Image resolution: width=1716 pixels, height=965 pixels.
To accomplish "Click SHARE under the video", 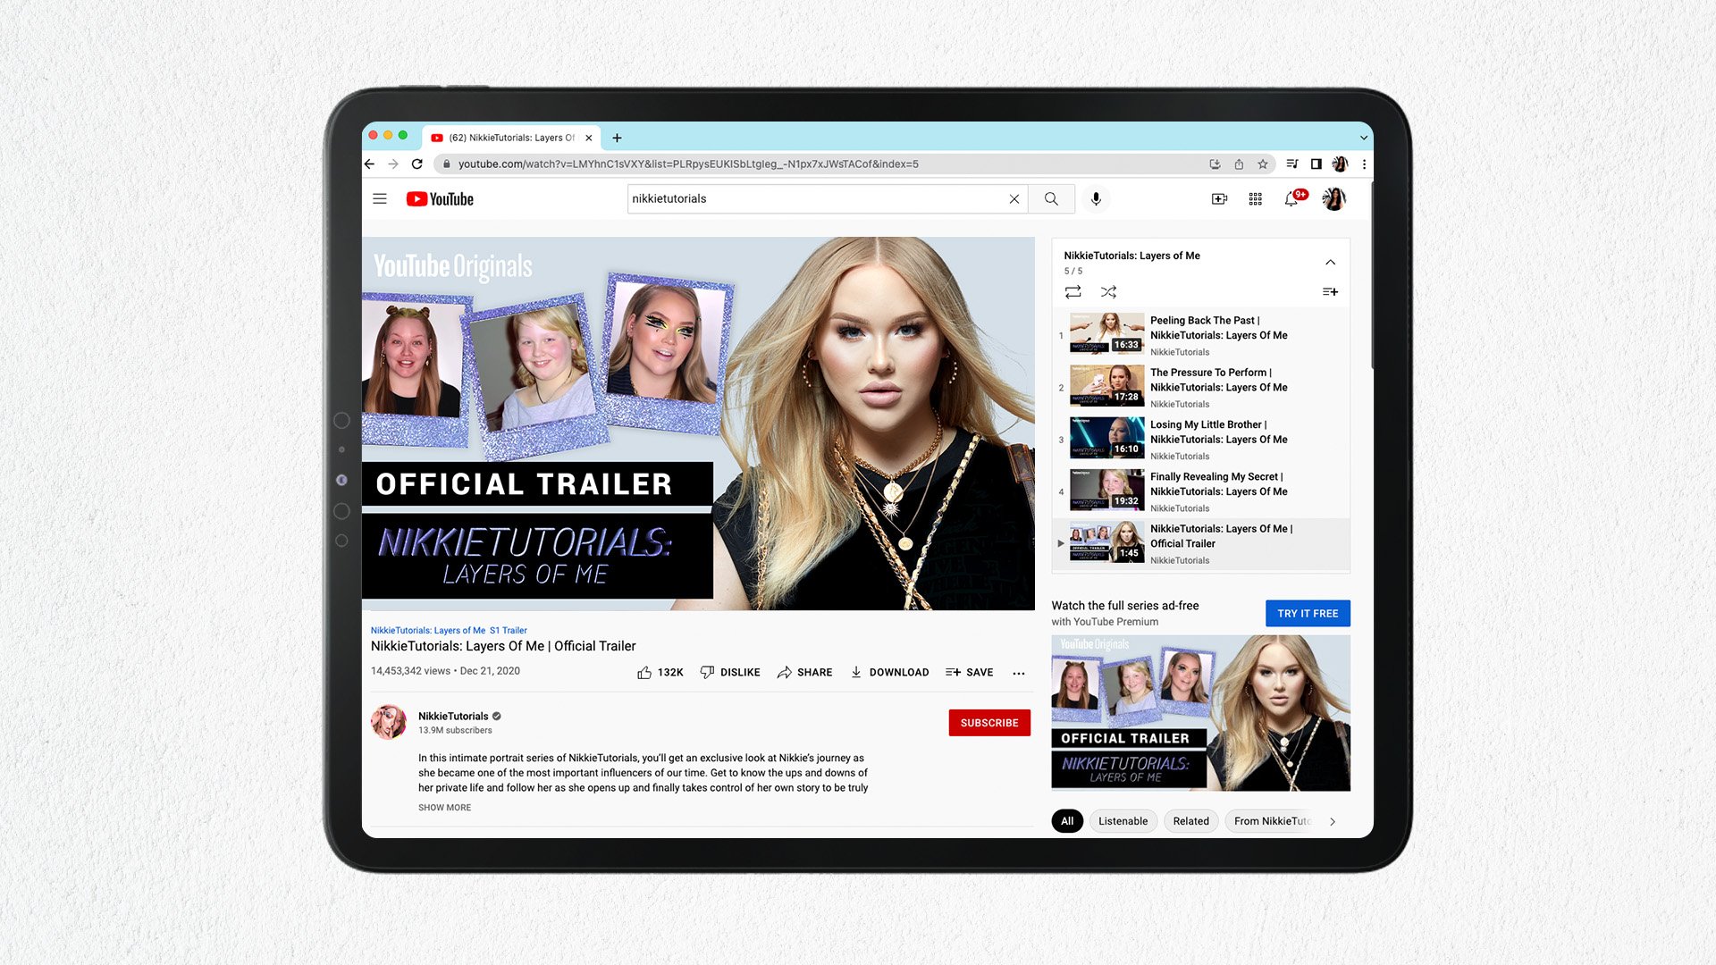I will pyautogui.click(x=804, y=672).
